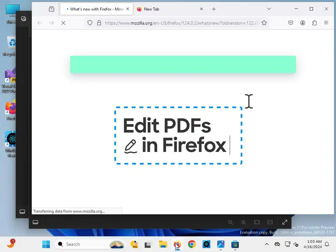Open the network tray icon
The width and height of the screenshot is (336, 252).
click(x=287, y=244)
